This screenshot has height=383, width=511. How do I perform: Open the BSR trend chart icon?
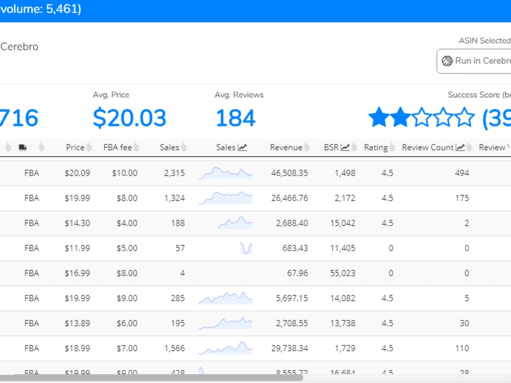point(345,148)
